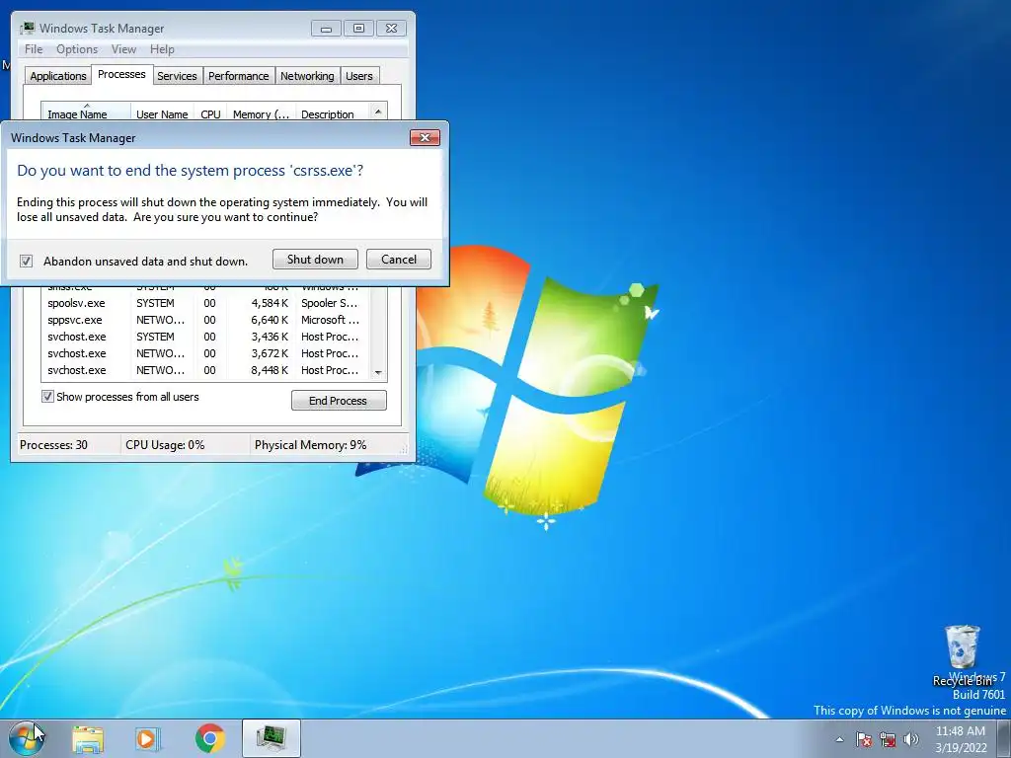This screenshot has height=758, width=1011.
Task: Sort by Description column header
Action: [x=332, y=111]
